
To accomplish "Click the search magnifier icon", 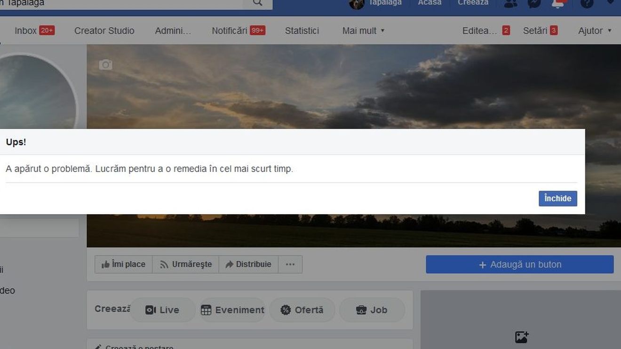I will (x=257, y=3).
